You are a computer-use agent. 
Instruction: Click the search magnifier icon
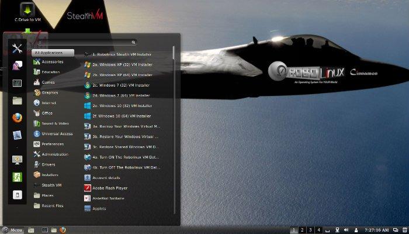[x=133, y=42]
